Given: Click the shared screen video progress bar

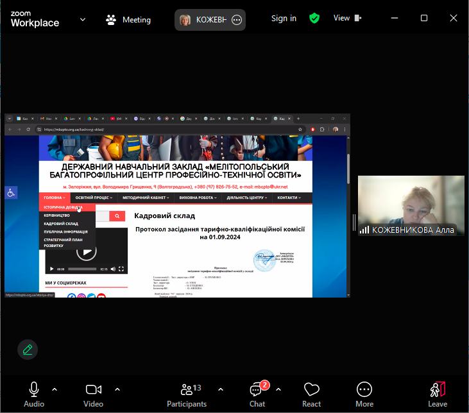Looking at the screenshot, I should [82, 269].
